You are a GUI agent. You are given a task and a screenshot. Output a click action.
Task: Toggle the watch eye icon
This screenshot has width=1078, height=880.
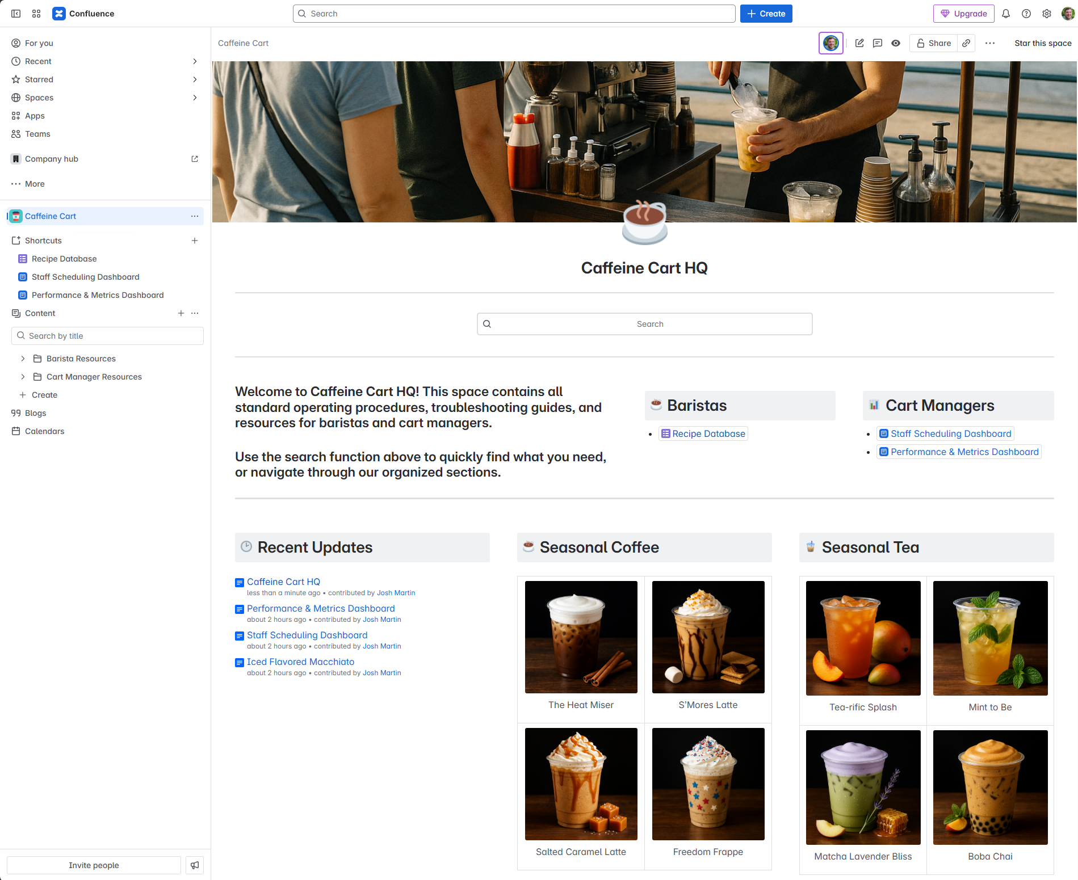896,43
